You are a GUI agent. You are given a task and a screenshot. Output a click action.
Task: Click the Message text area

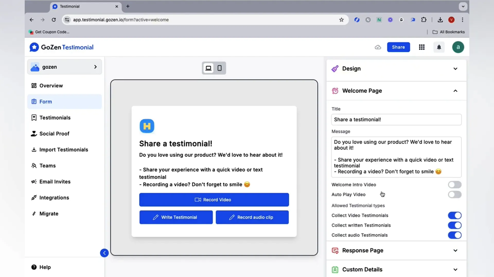396,157
